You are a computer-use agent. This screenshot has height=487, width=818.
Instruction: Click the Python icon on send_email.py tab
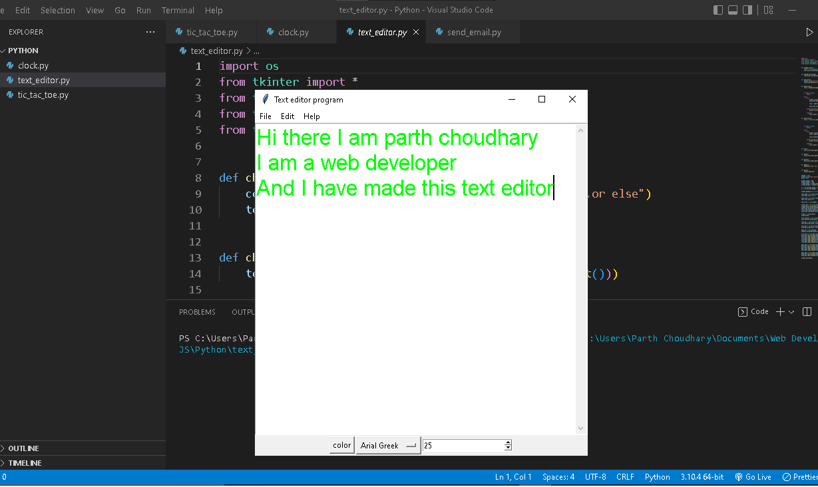point(439,32)
